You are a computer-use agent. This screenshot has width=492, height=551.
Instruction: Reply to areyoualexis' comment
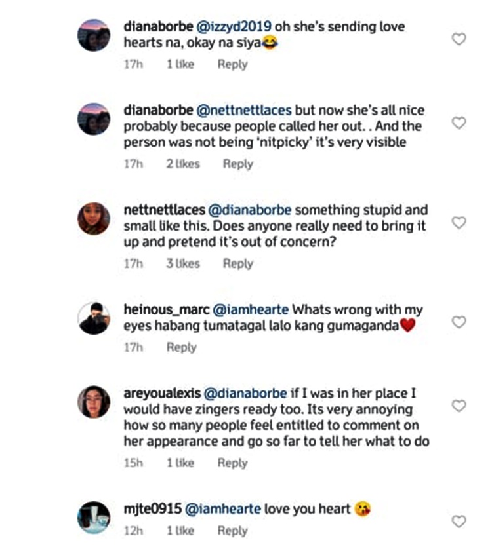232,463
